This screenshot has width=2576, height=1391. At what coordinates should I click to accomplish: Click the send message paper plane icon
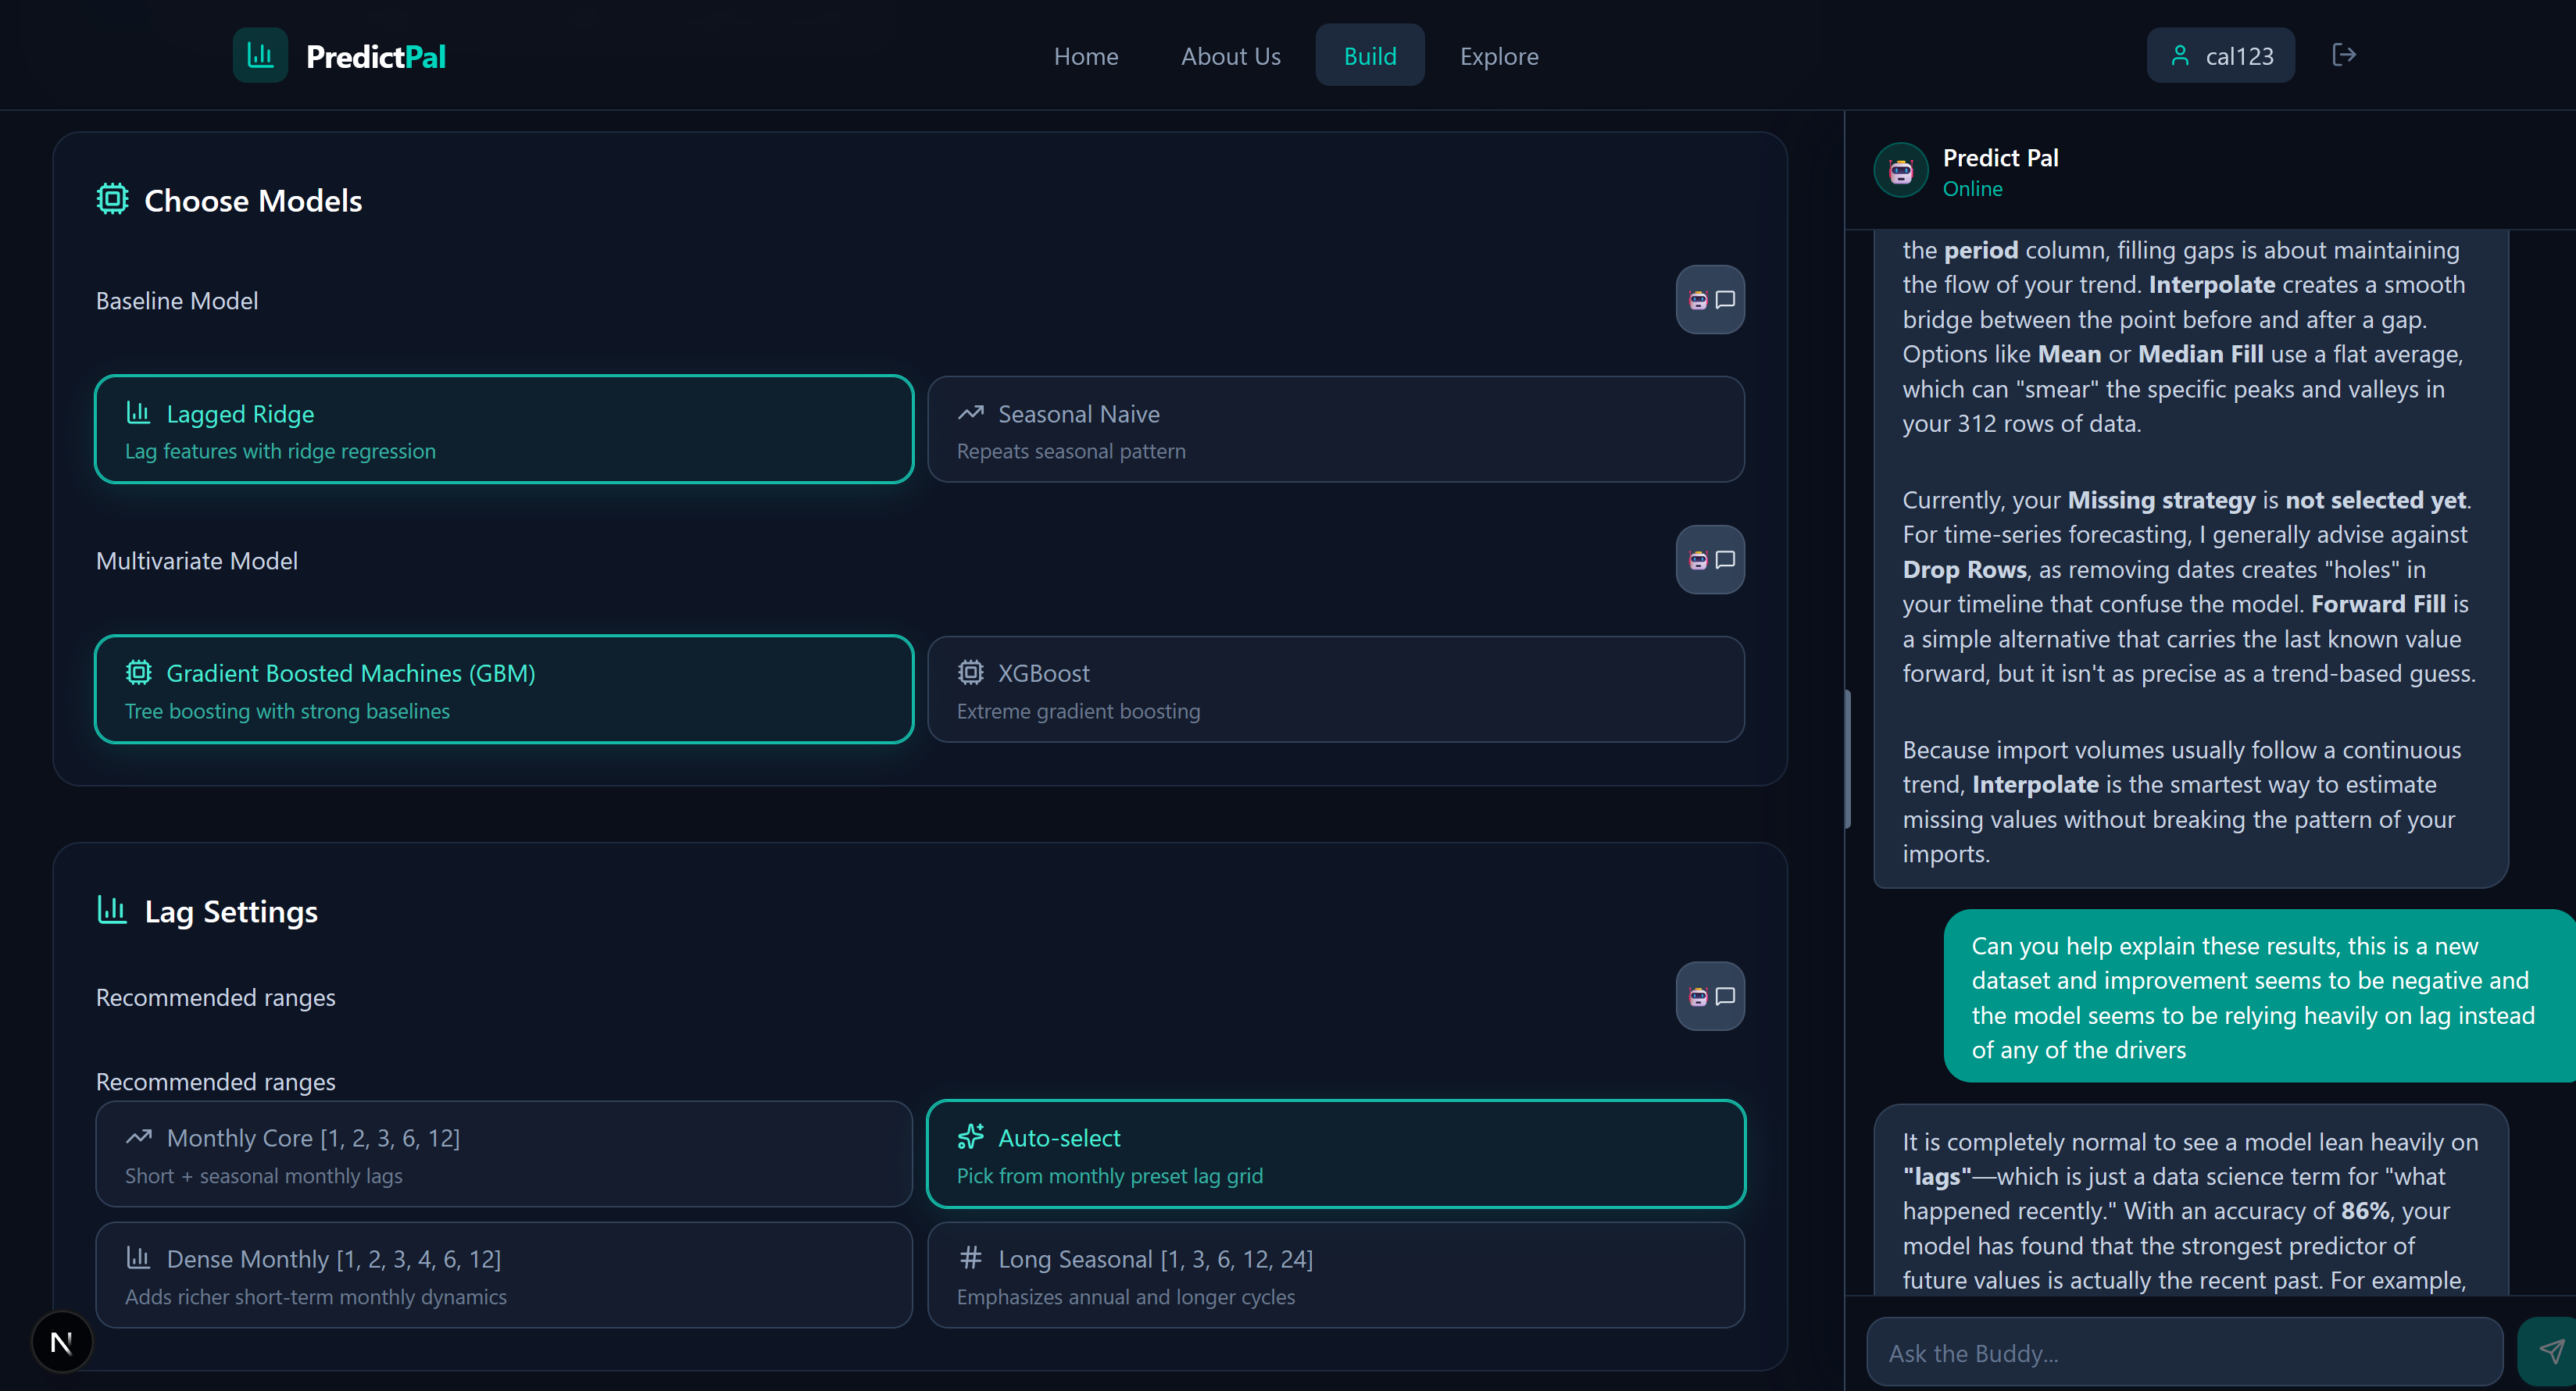2550,1352
